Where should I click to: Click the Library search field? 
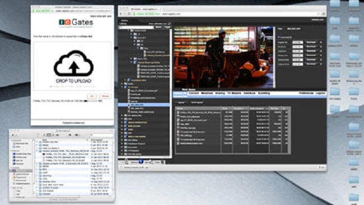tap(137, 27)
